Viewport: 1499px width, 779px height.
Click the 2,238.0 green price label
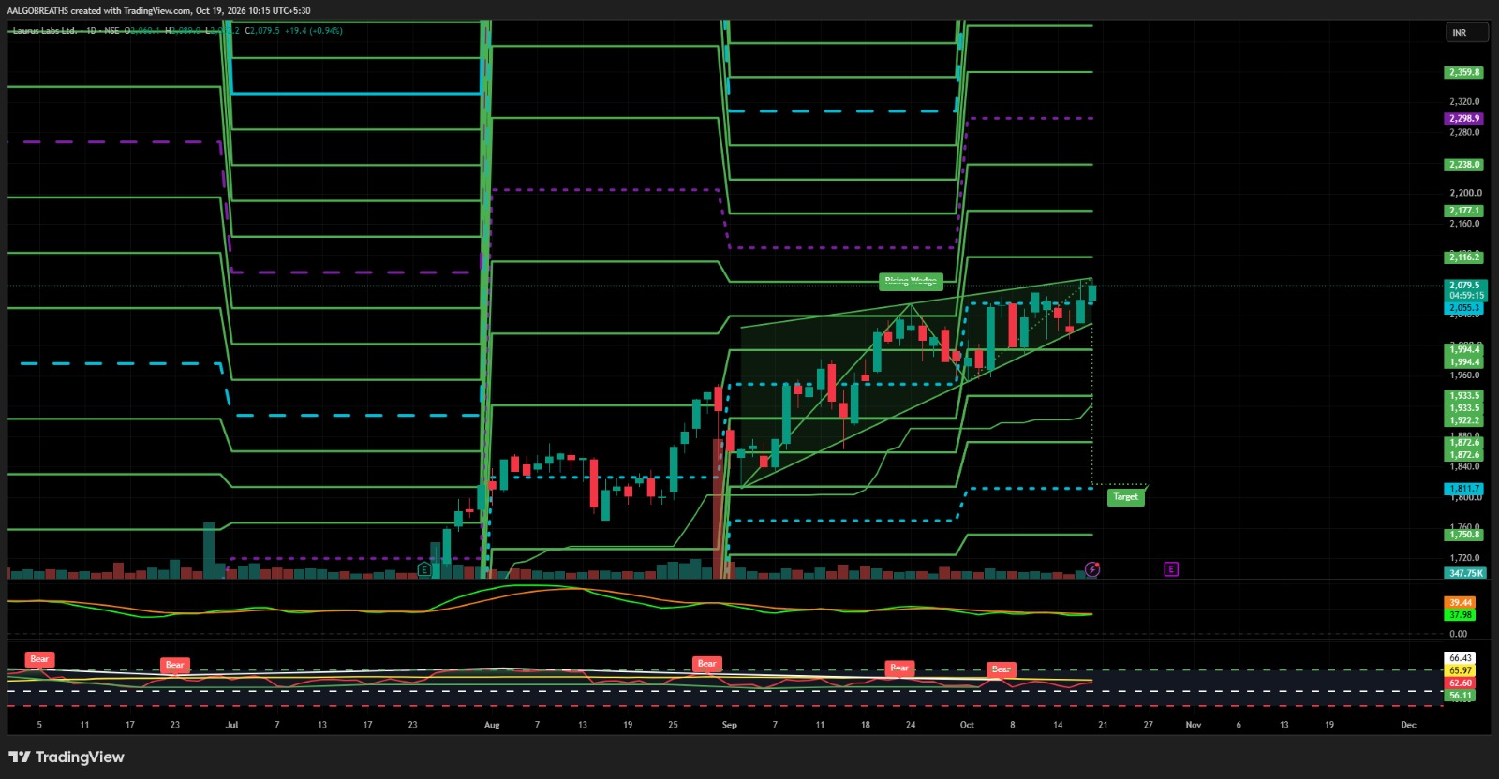tap(1464, 165)
